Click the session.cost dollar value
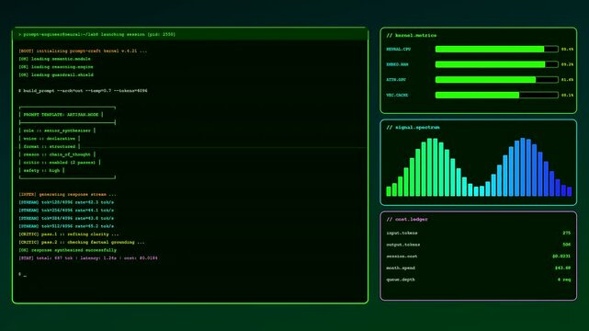589x331 pixels. [x=561, y=257]
